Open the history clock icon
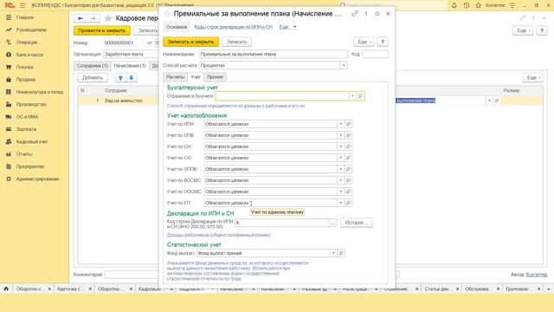Screen dimensions: 554x312 pyautogui.click(x=467, y=5)
